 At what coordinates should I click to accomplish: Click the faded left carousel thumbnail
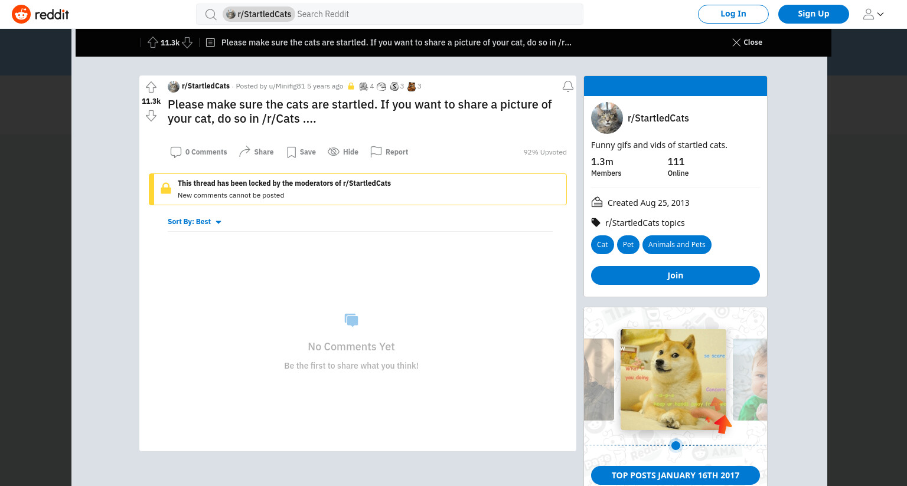click(599, 379)
